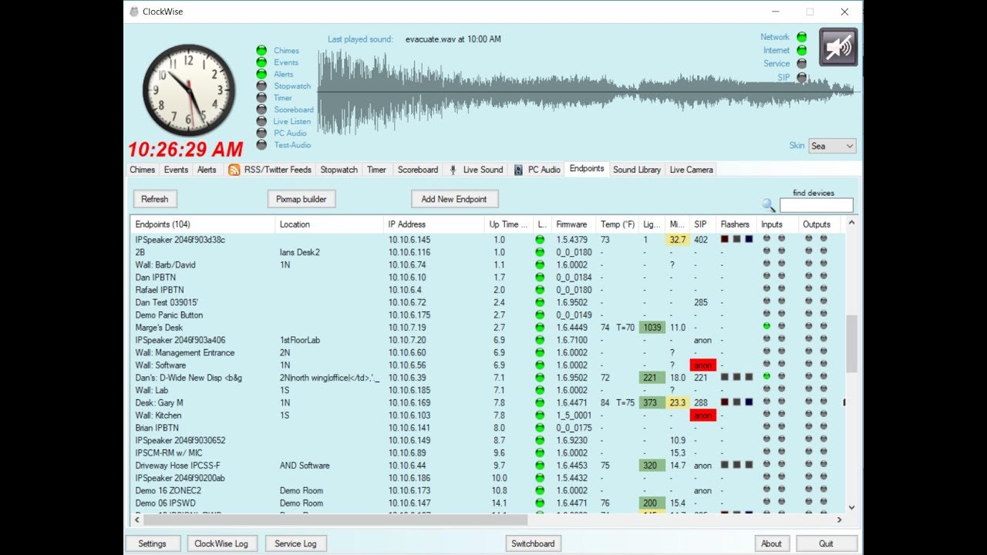Toggle the Chimes indicator light
This screenshot has height=555, width=987.
(261, 51)
